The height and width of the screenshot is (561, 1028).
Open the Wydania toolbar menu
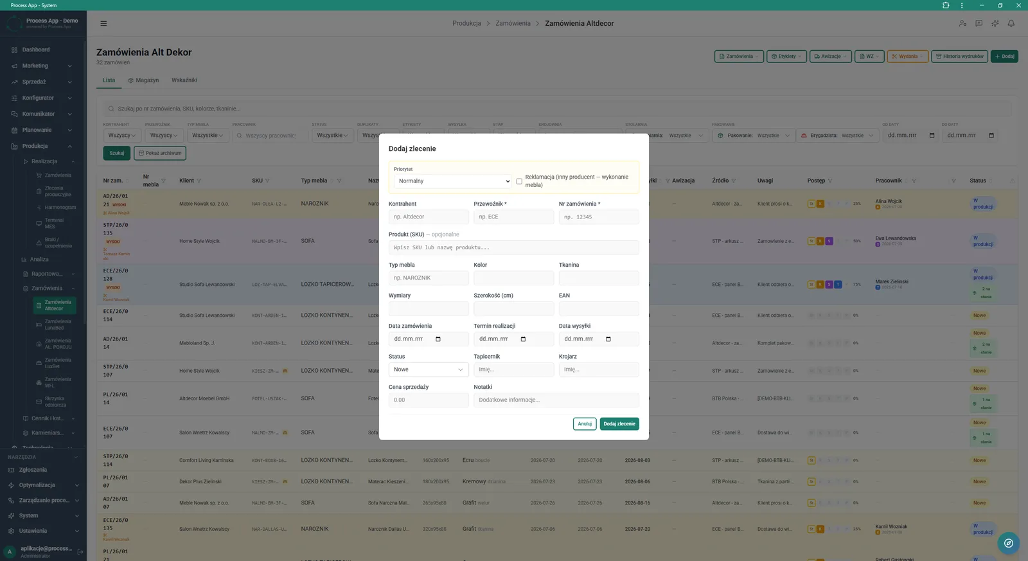pos(908,57)
